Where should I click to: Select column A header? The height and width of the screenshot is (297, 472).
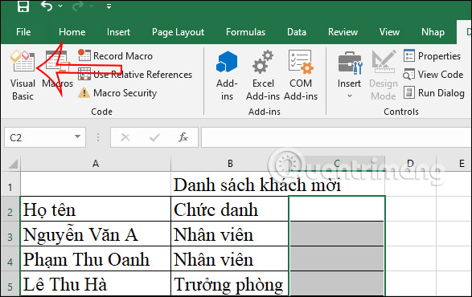pos(96,164)
